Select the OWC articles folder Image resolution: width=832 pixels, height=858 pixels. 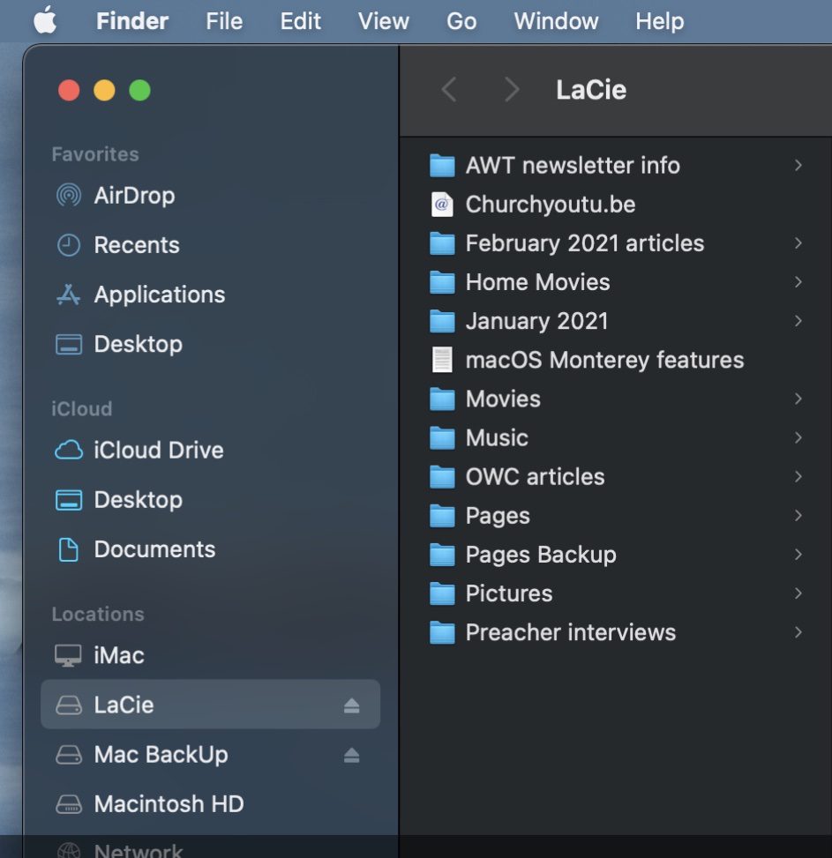[x=535, y=477]
